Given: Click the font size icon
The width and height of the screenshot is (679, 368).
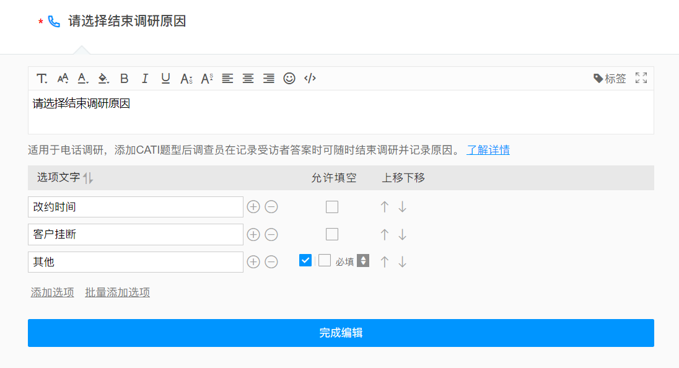Looking at the screenshot, I should click(x=63, y=78).
